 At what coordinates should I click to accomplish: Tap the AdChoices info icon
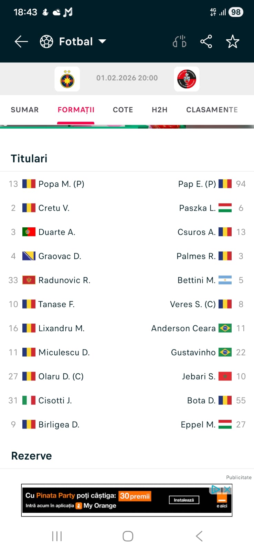(x=216, y=489)
